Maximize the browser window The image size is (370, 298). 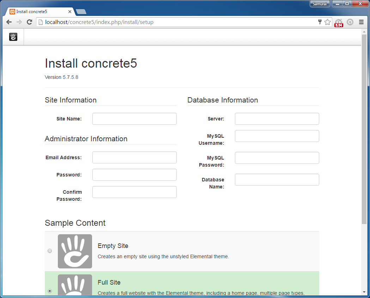(347, 4)
